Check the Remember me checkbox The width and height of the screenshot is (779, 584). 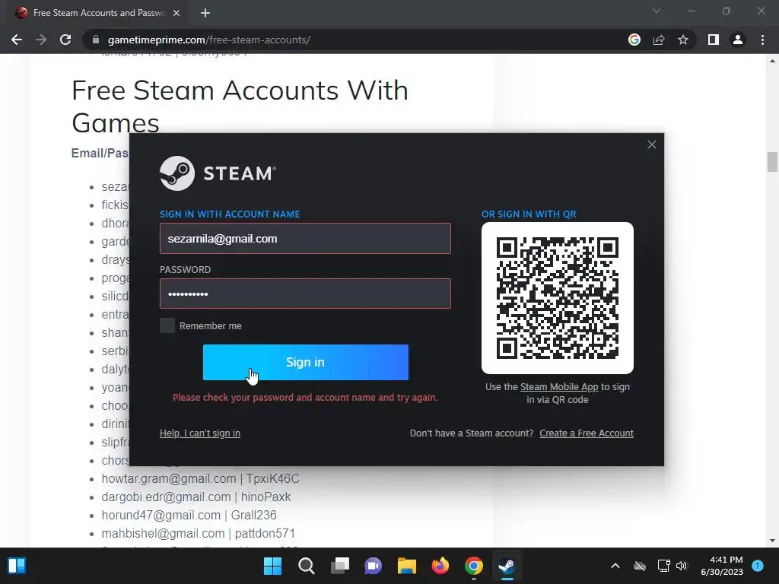167,325
